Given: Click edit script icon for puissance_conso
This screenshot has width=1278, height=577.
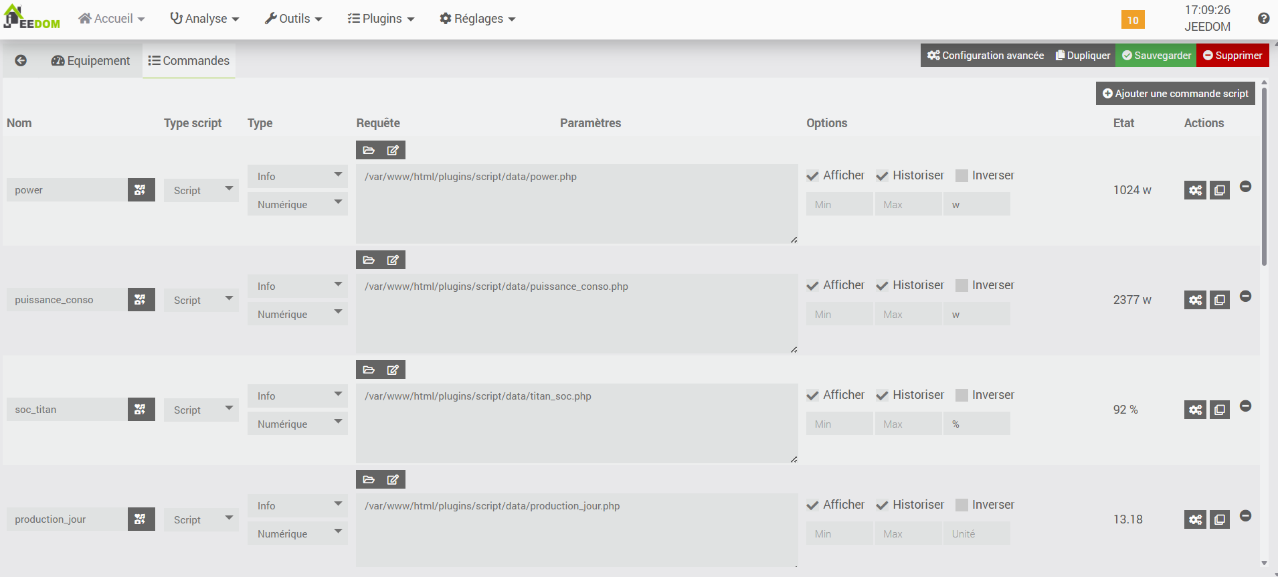Looking at the screenshot, I should (x=393, y=260).
